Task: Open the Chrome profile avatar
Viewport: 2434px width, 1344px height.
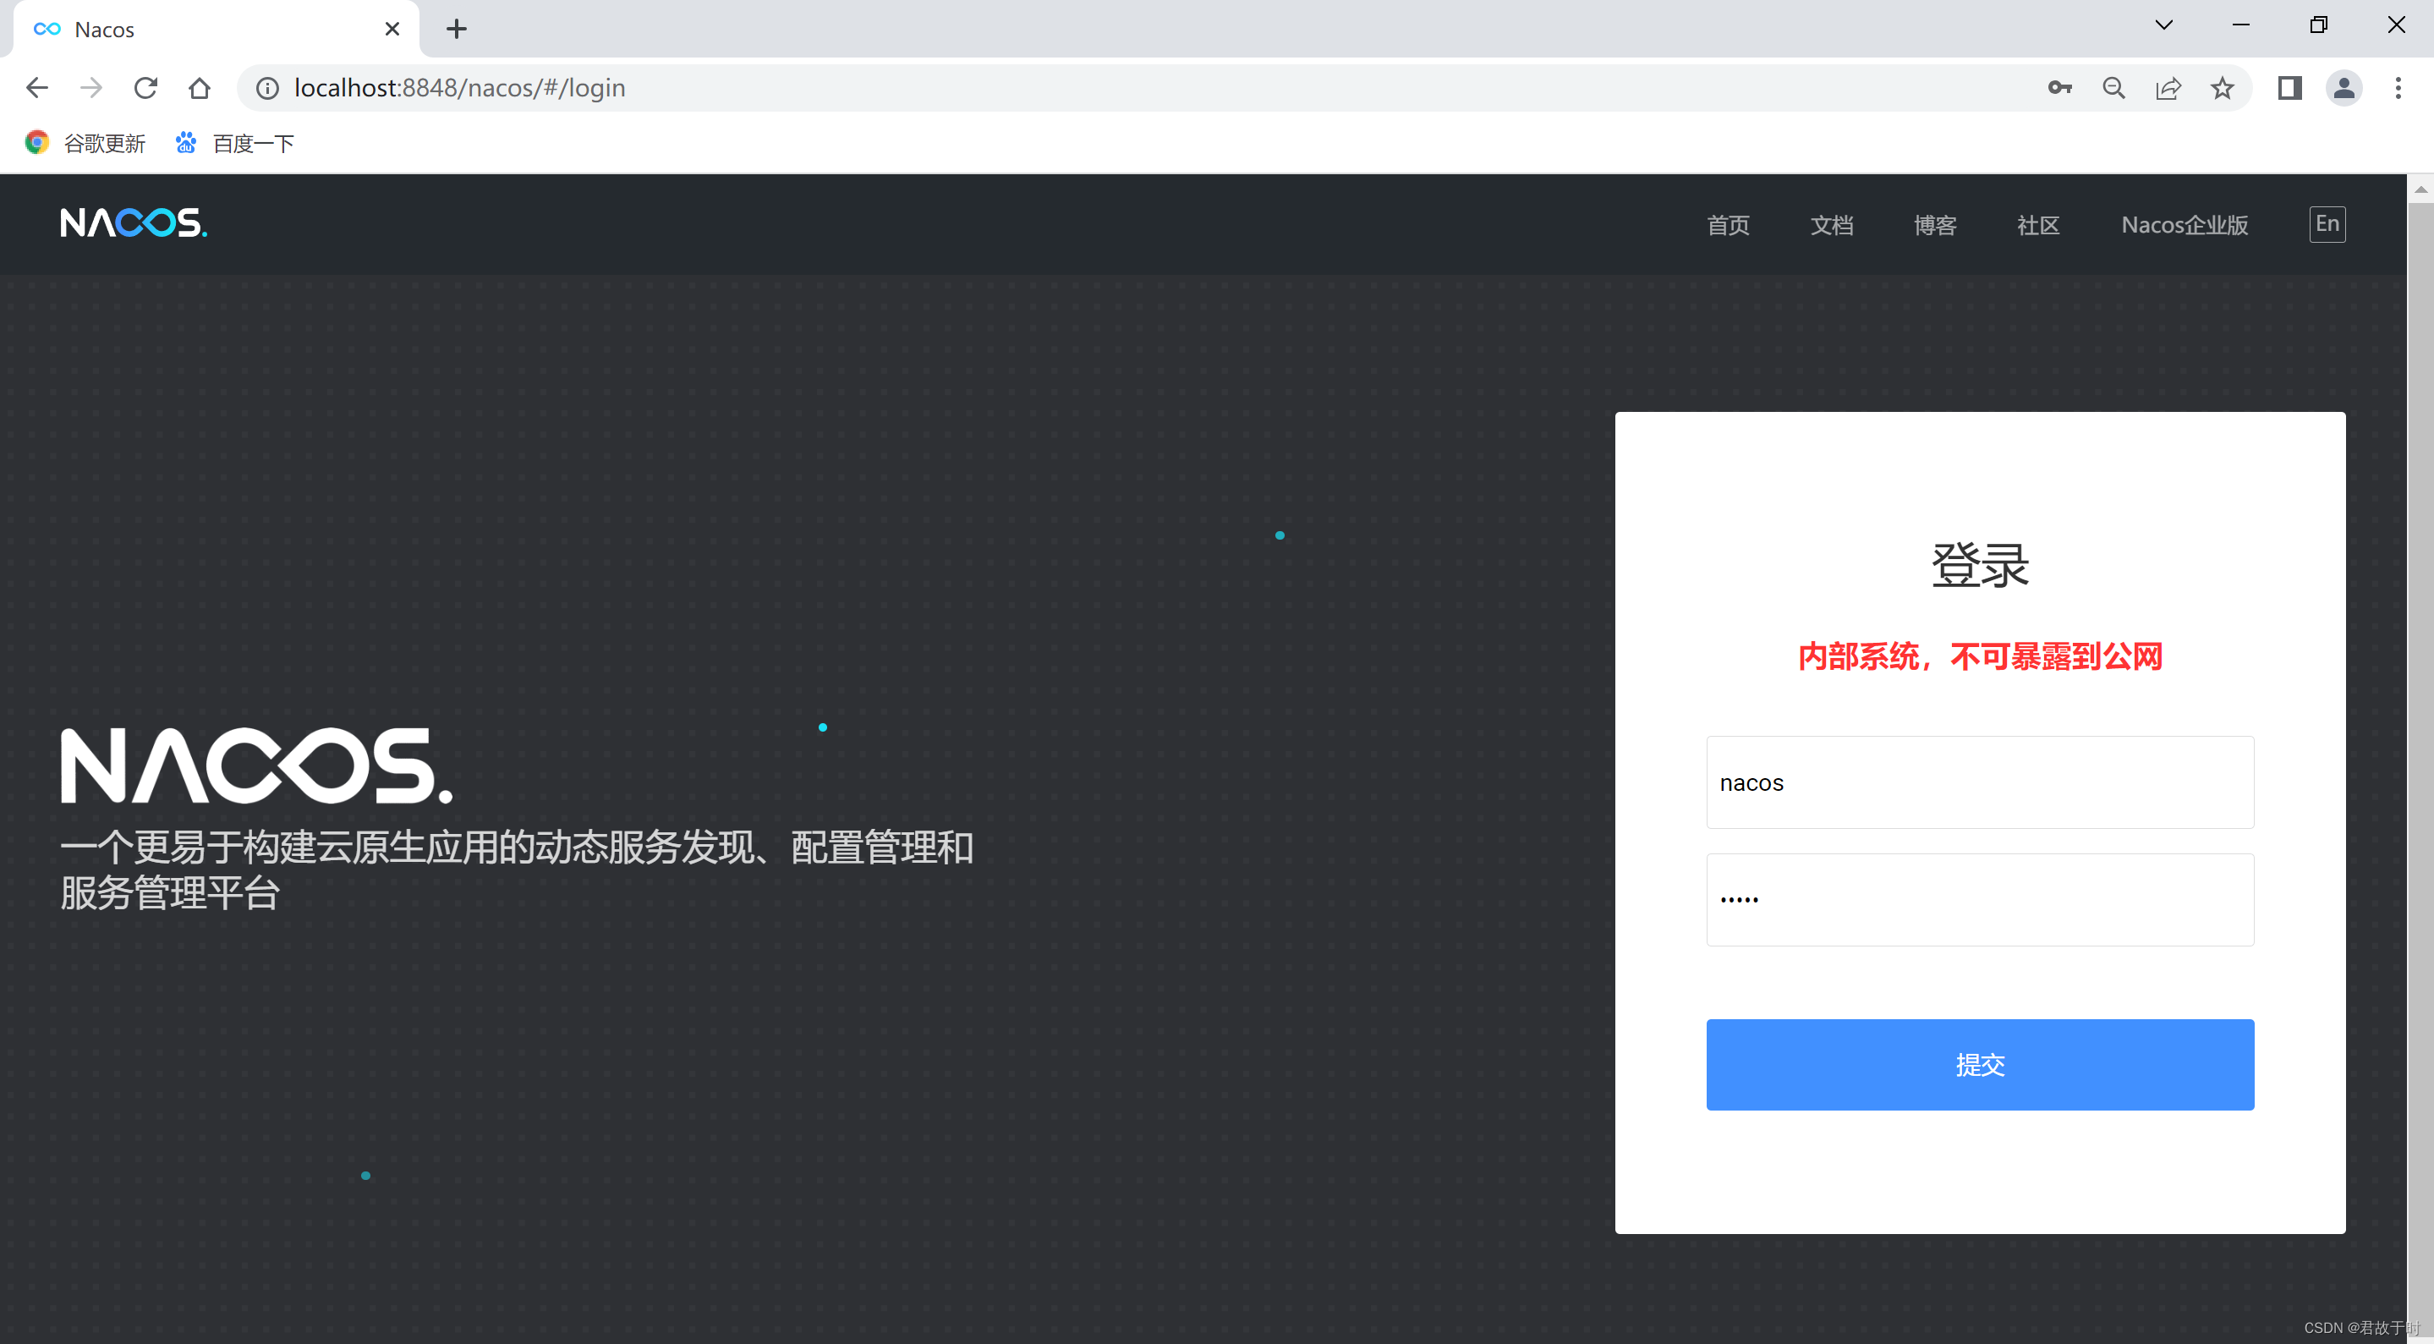Action: click(2344, 88)
